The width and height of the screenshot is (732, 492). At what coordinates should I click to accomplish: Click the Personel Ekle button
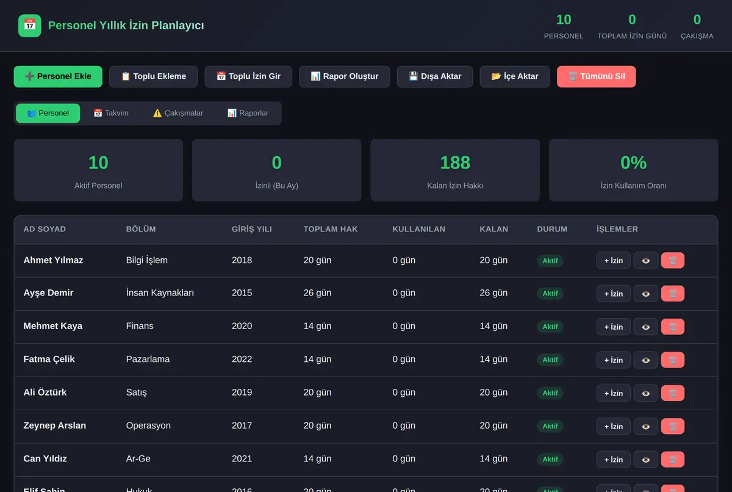coord(58,76)
